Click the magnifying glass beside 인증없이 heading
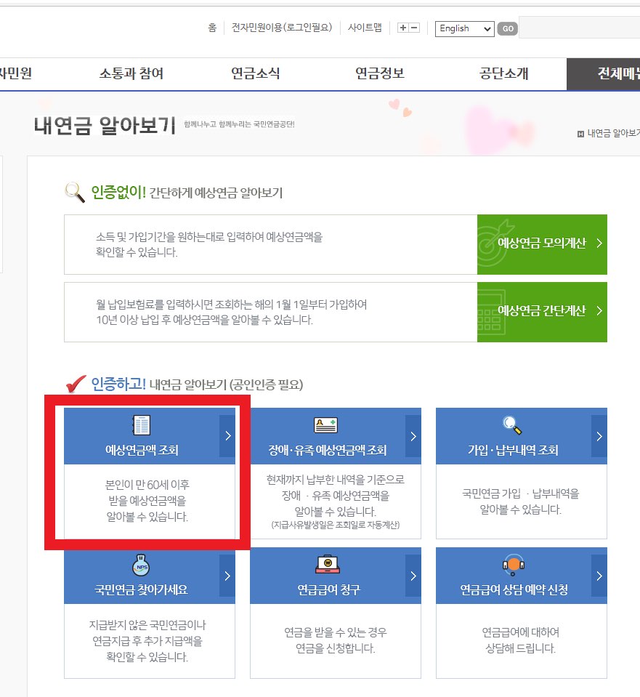640x697 pixels. coord(74,191)
